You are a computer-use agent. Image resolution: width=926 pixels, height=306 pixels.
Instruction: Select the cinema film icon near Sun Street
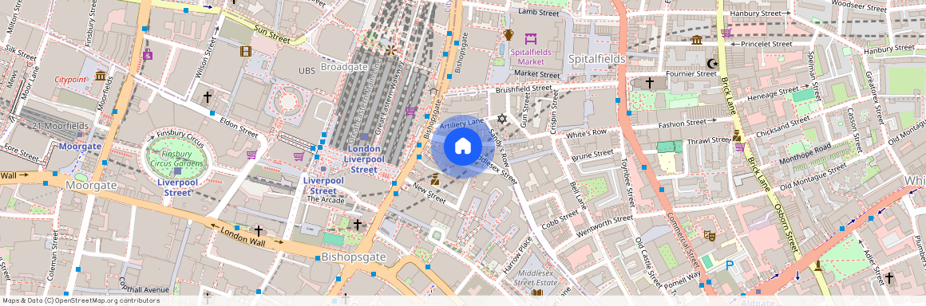coord(246,51)
